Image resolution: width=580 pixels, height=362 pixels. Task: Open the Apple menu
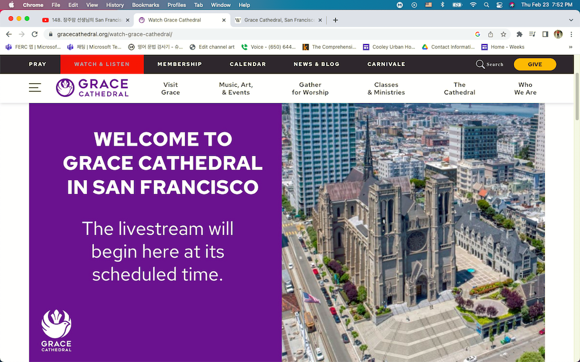11,5
